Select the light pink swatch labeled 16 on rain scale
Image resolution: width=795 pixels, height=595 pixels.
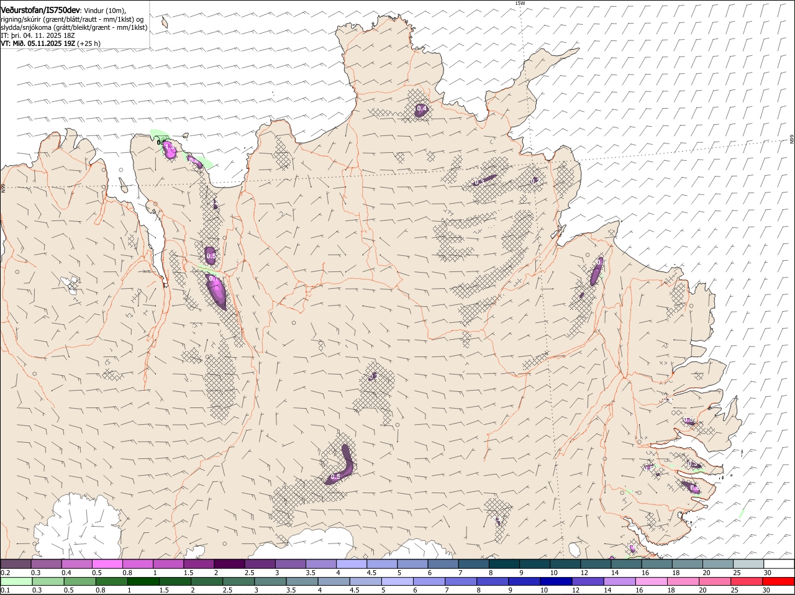652,582
